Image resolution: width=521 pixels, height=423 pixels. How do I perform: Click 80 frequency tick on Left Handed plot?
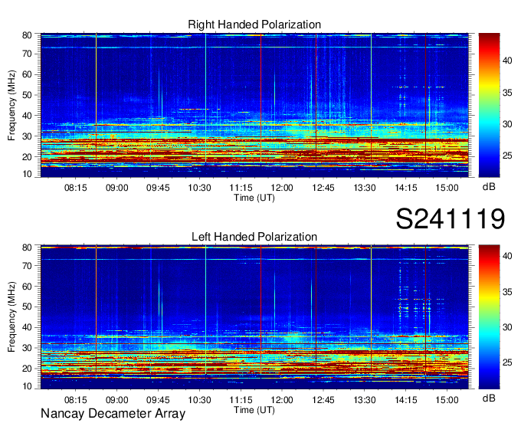pyautogui.click(x=27, y=248)
